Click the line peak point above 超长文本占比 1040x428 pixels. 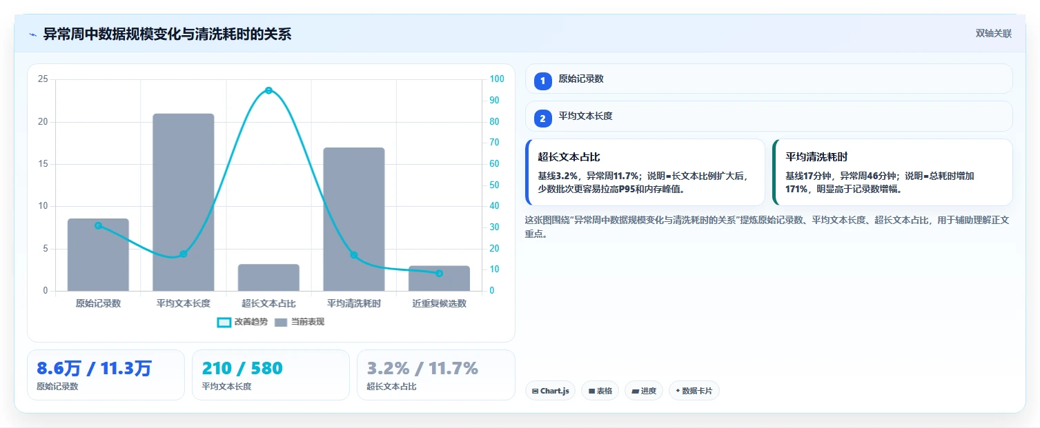coord(268,90)
